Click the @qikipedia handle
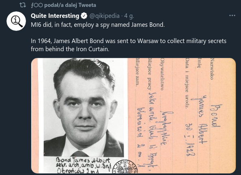The height and width of the screenshot is (175, 241). point(104,16)
